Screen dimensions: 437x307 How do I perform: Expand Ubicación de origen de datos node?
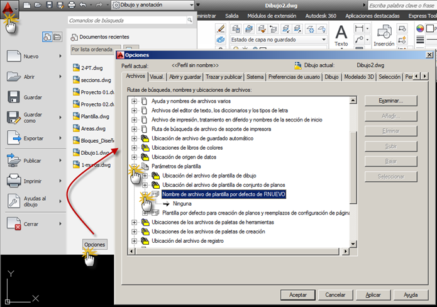click(x=134, y=157)
